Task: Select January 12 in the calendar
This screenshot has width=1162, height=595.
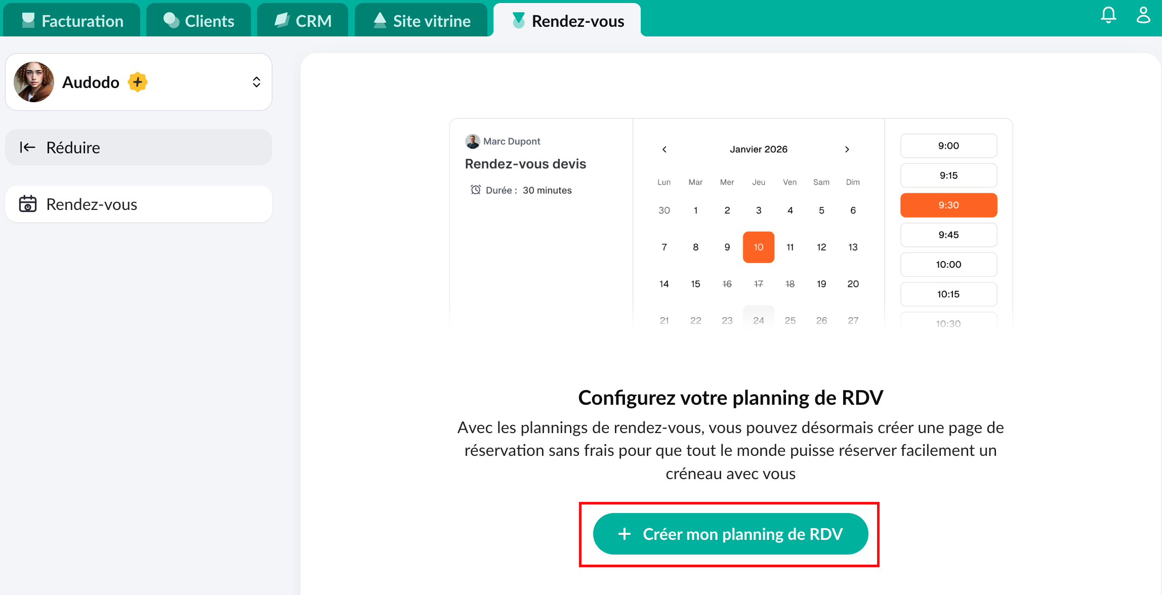Action: pos(821,247)
